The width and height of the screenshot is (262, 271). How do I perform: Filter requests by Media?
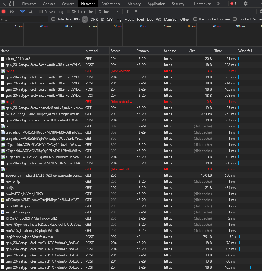click(129, 20)
